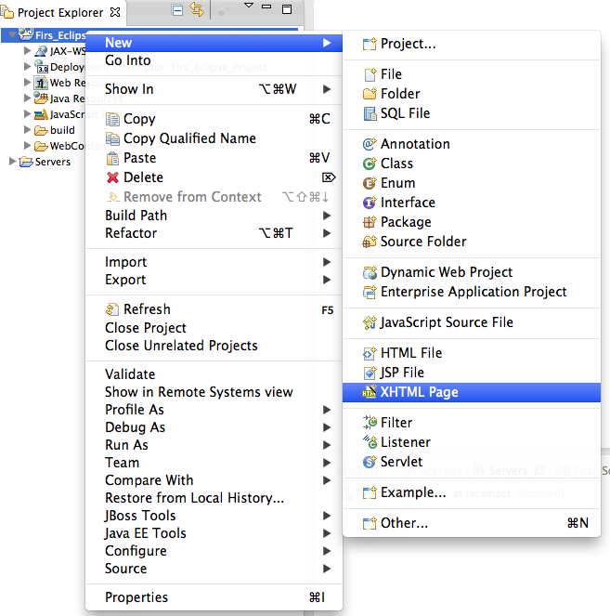Open the JBoss Tools submenu

[x=214, y=516]
